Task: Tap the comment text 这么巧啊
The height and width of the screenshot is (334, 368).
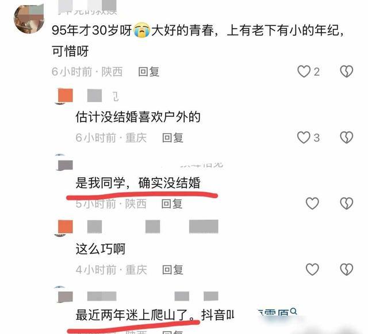Action: pyautogui.click(x=101, y=249)
